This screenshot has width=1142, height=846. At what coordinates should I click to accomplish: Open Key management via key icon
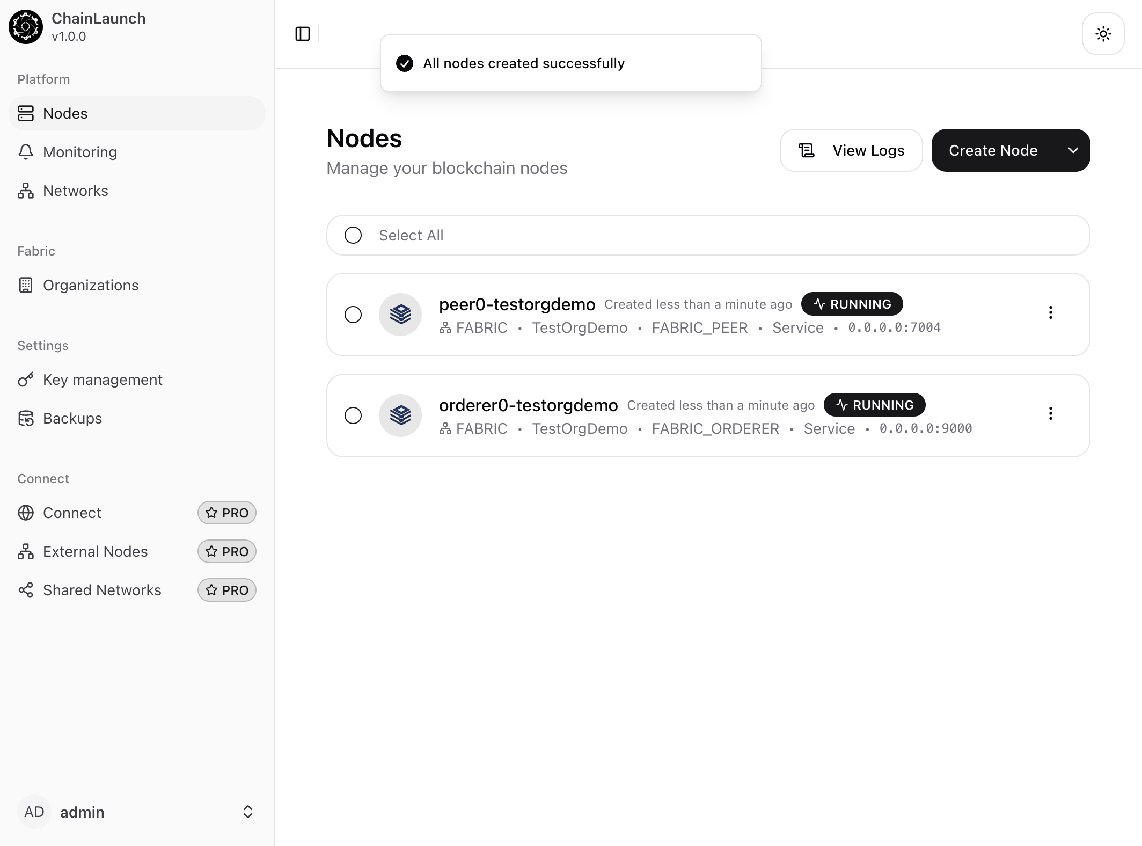tap(26, 380)
